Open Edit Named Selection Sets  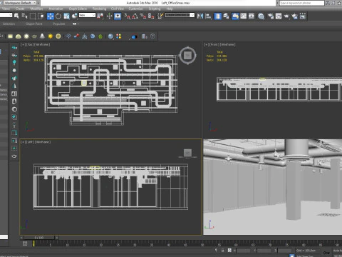160,16
